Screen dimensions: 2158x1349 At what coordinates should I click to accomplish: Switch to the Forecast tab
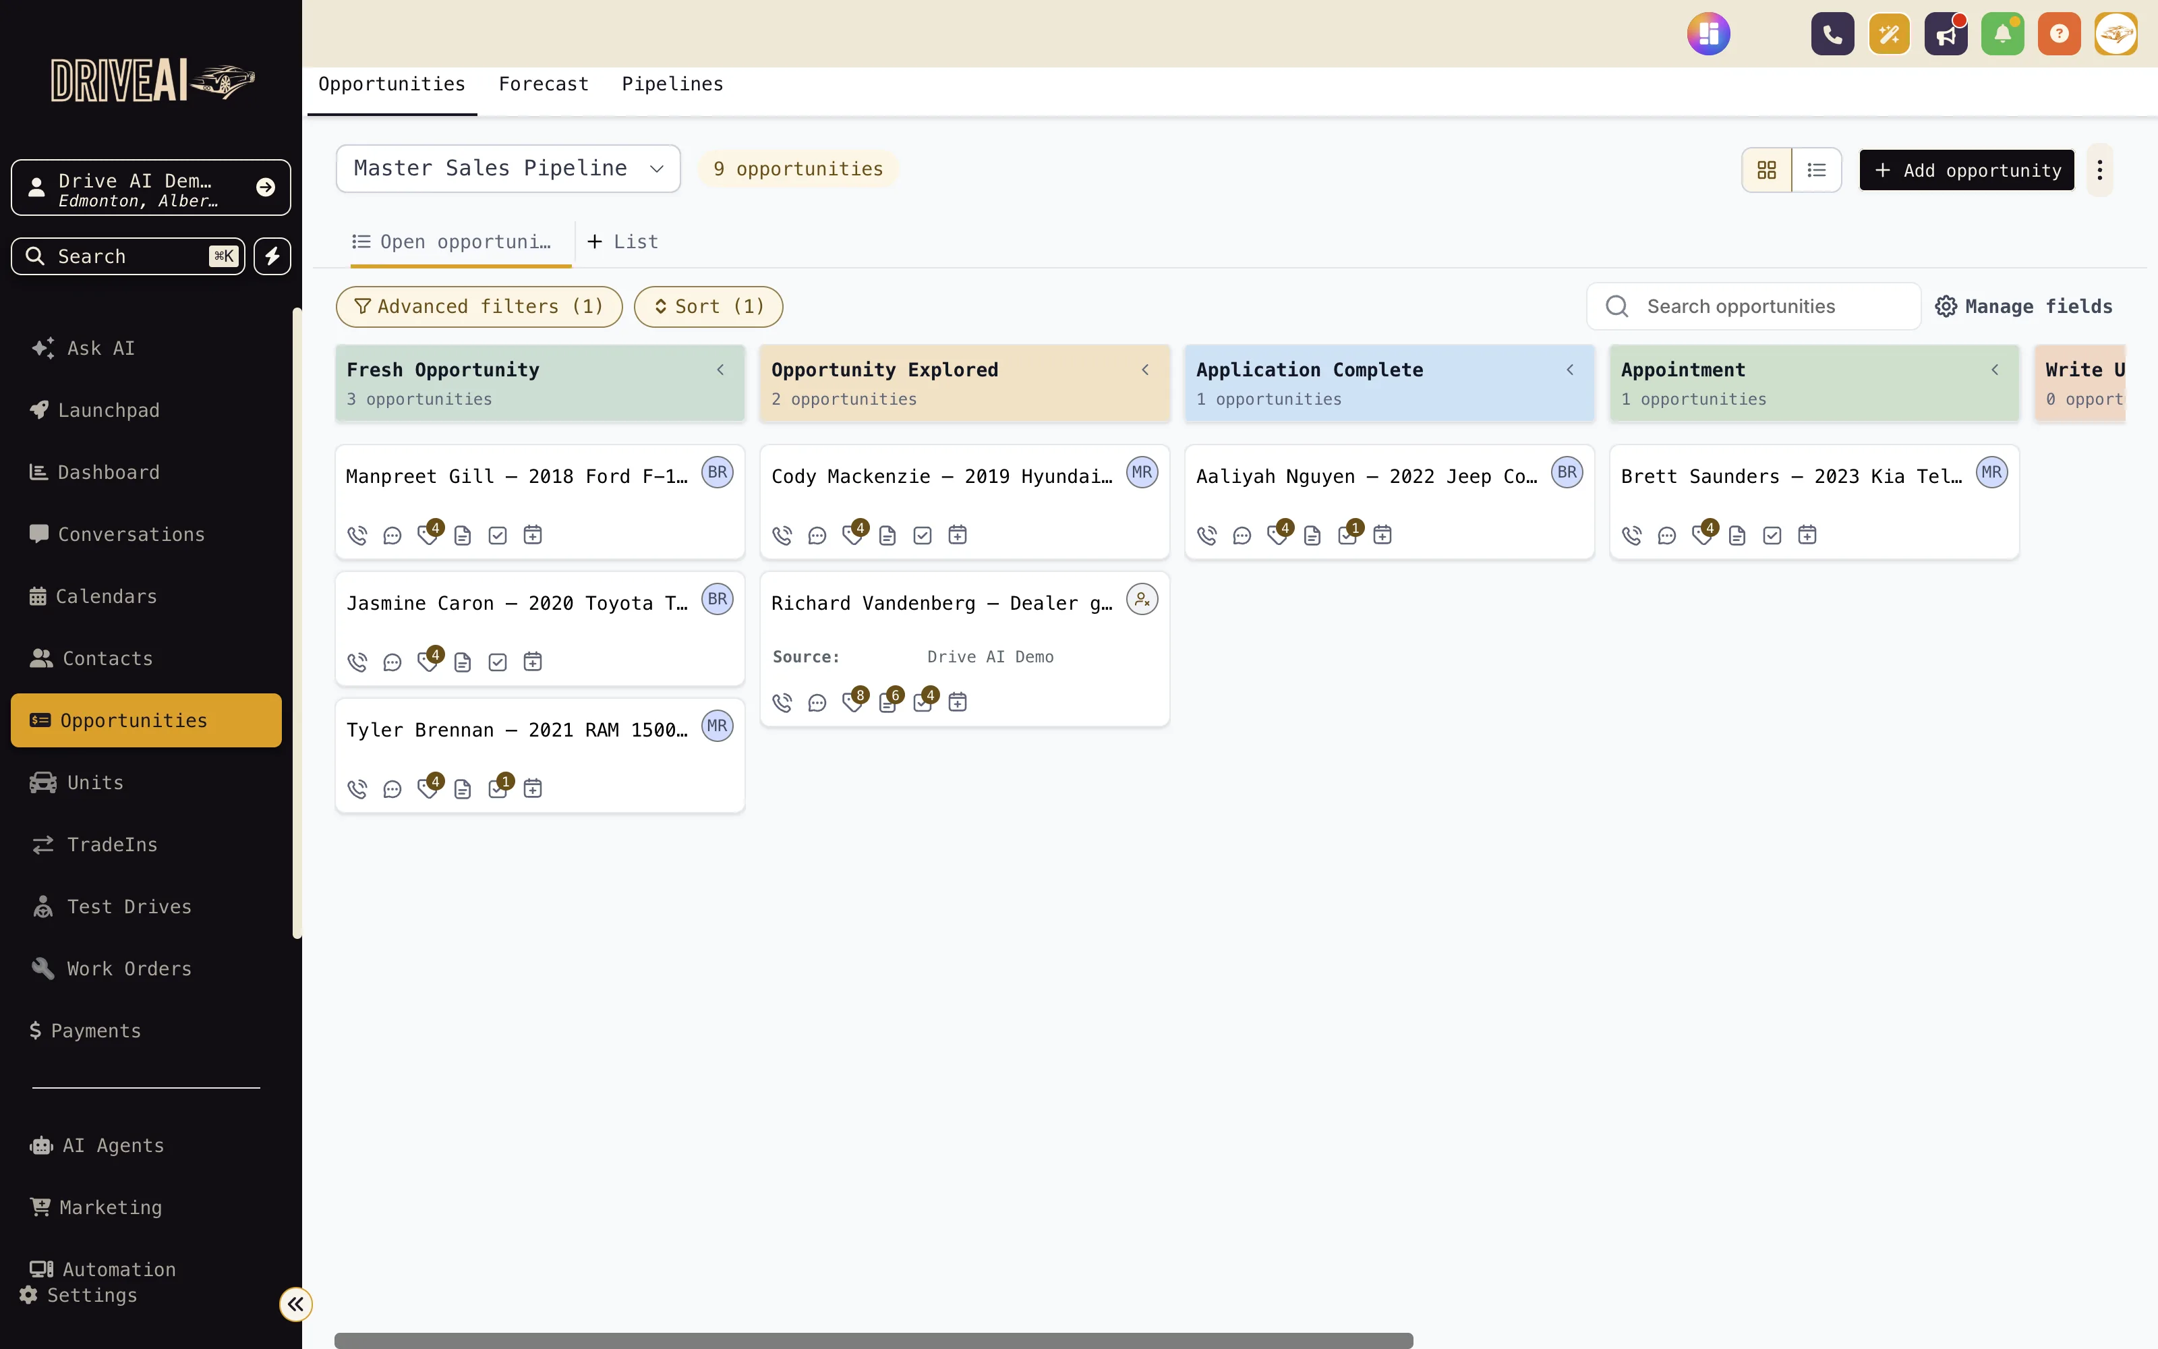(x=543, y=85)
